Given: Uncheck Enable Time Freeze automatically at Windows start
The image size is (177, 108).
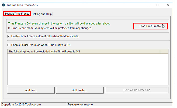Looking at the screenshot, I should coord(9,36).
